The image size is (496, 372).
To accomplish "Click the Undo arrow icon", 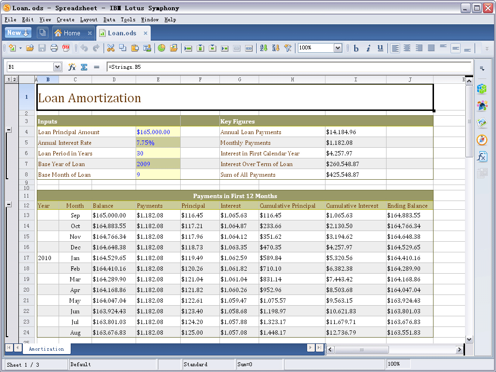I will pyautogui.click(x=85, y=48).
